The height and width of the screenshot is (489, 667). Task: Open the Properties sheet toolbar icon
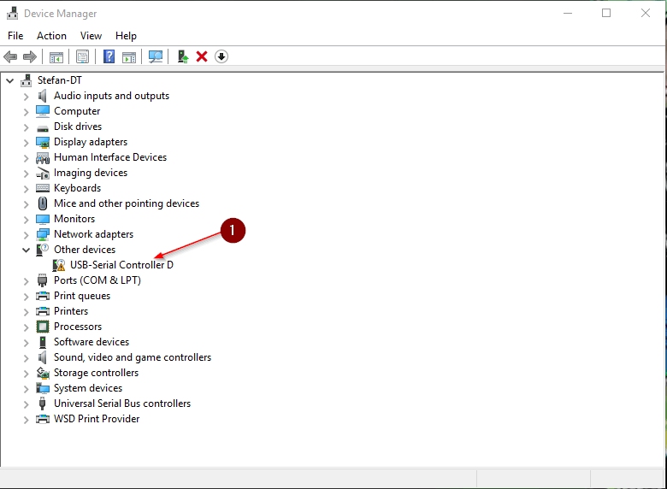[82, 56]
